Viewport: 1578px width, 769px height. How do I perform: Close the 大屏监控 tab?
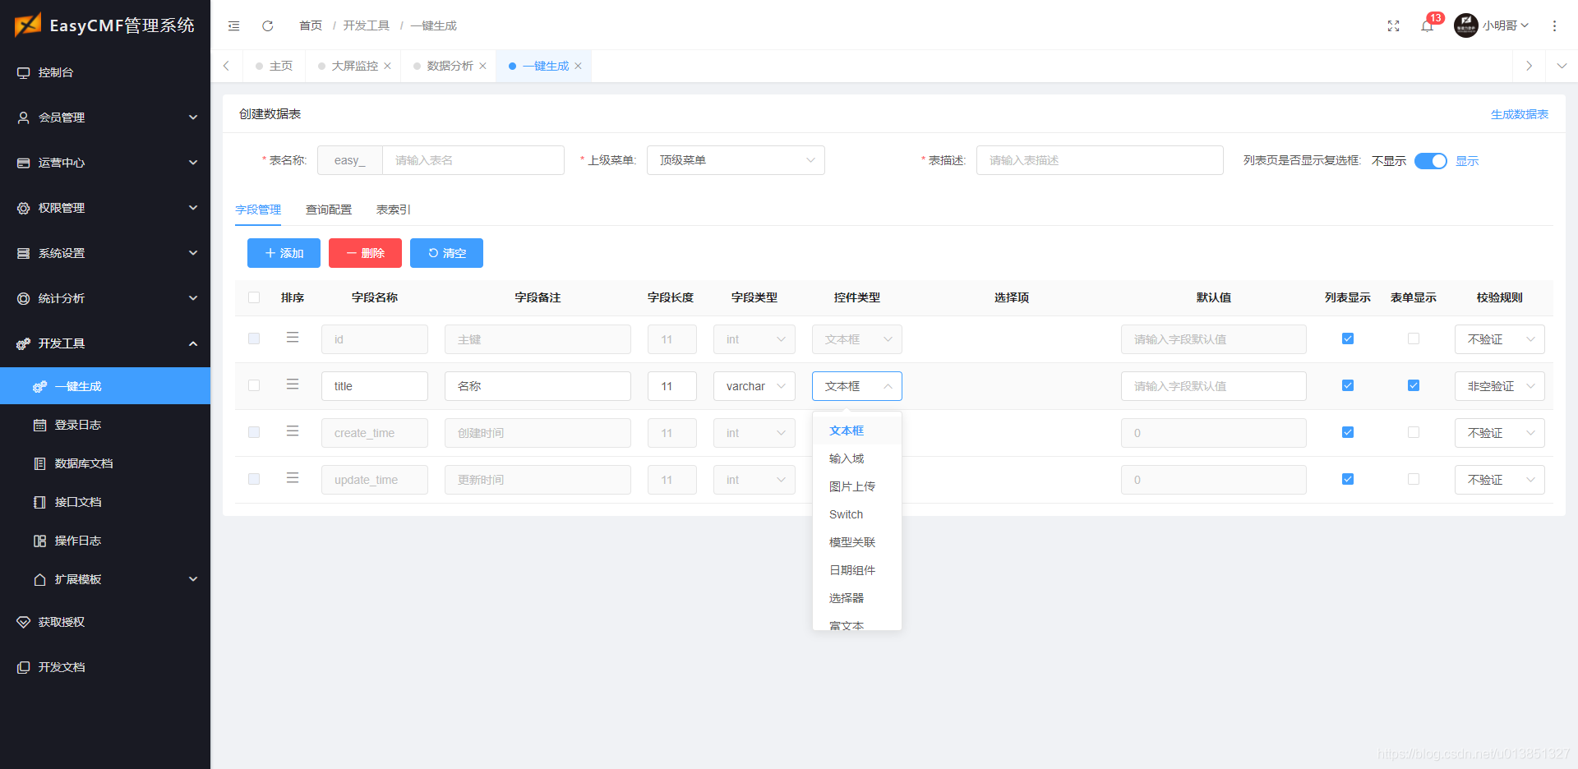click(x=387, y=66)
